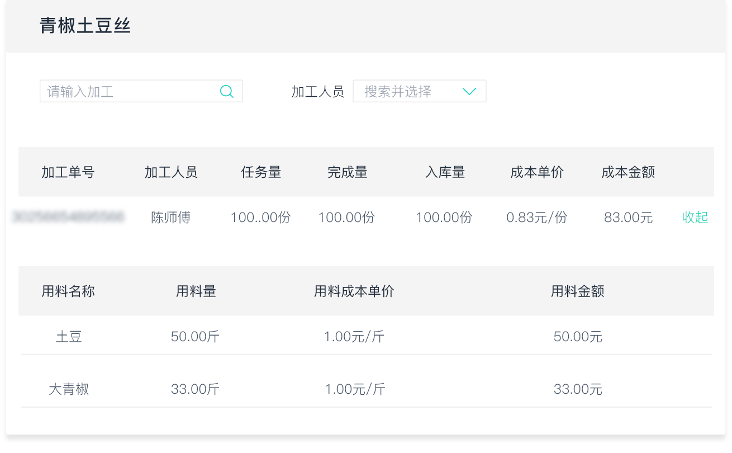The image size is (732, 453).
Task: Click the 完成量 column header
Action: tap(347, 172)
